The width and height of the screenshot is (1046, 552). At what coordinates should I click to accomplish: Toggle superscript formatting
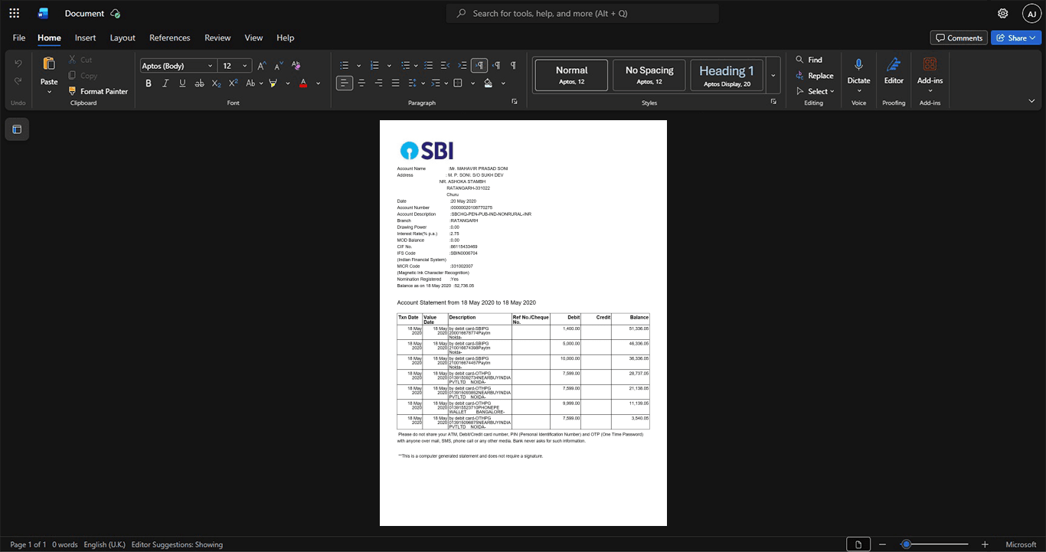[233, 83]
